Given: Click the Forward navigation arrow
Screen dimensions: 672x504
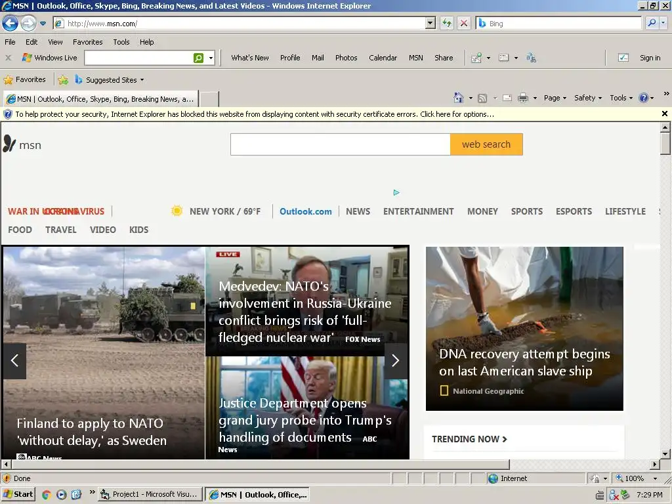Looking at the screenshot, I should (28, 23).
